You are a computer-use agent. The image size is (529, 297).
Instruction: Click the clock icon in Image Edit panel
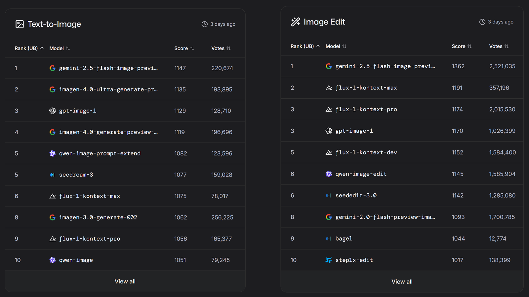coord(482,22)
